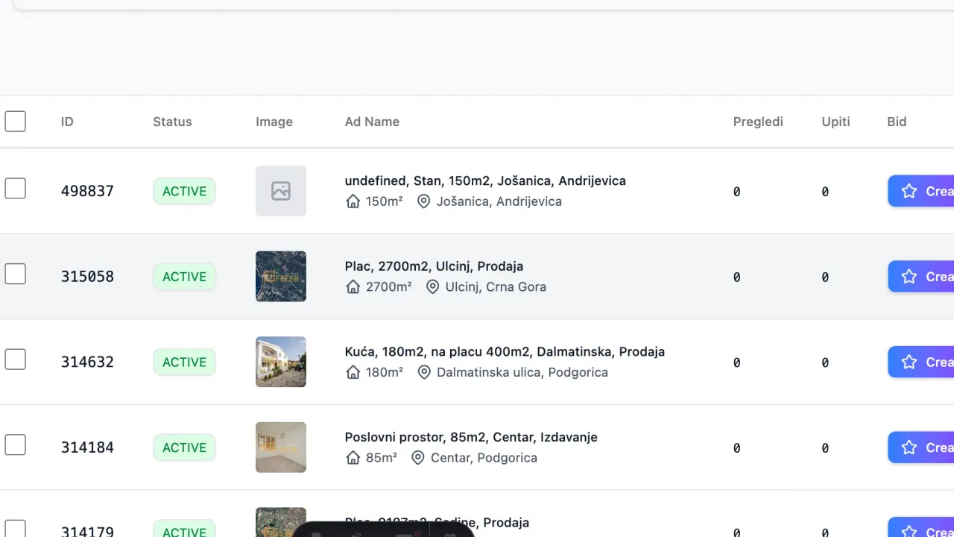Sort by the Pregledi column header
The image size is (954, 537).
(x=758, y=122)
